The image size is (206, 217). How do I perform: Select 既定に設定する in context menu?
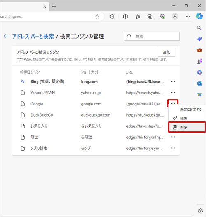(187, 110)
